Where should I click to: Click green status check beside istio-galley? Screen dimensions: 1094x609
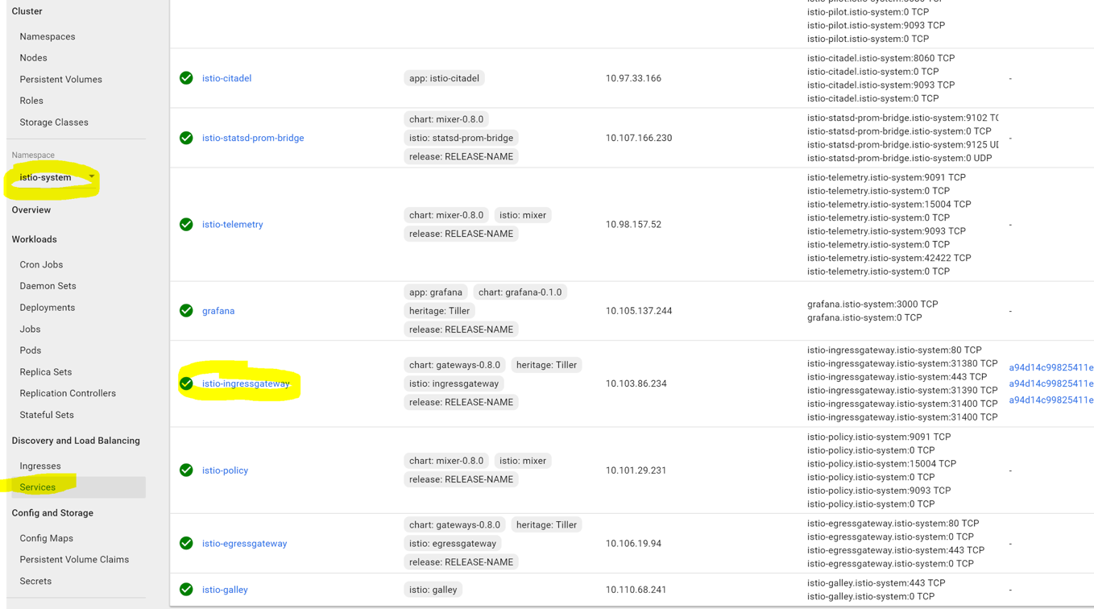click(x=186, y=590)
